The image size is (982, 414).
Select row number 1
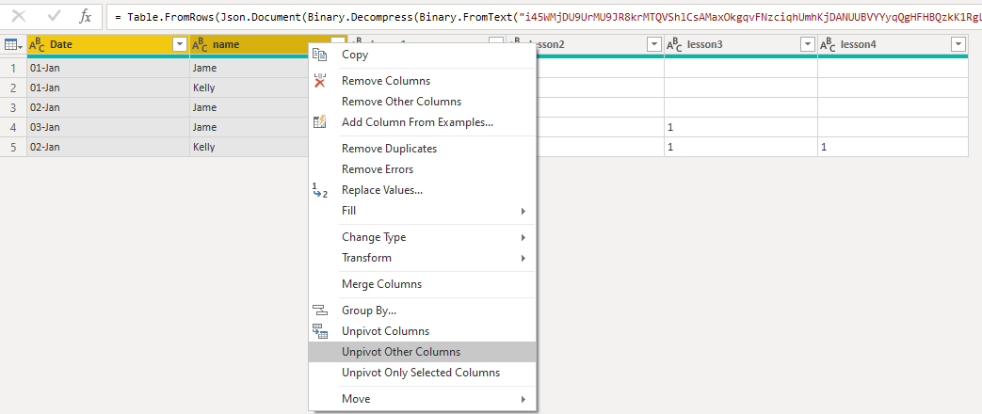point(13,68)
